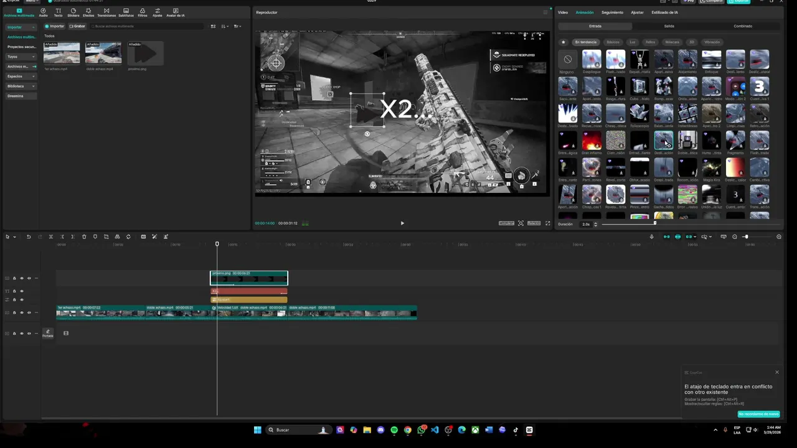Open Discord from the Windows taskbar
The image size is (797, 448).
[380, 430]
